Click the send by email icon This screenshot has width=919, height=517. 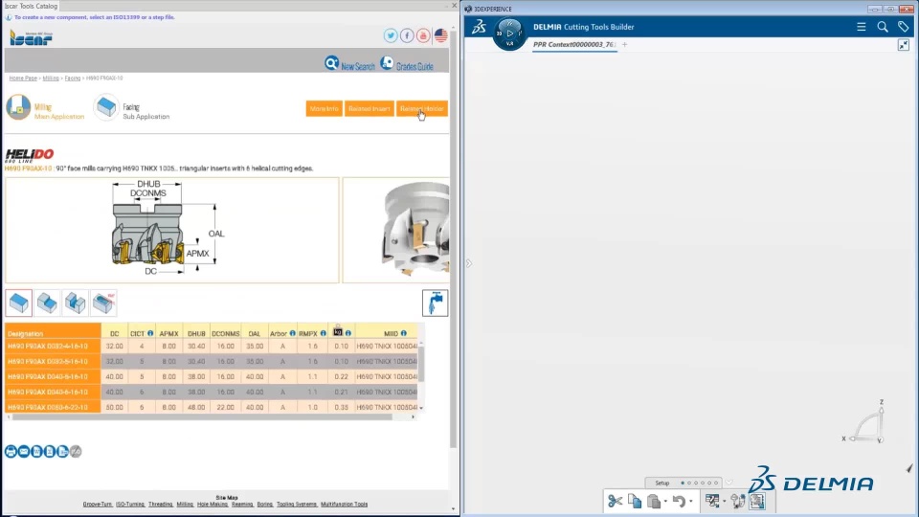pyautogui.click(x=23, y=451)
